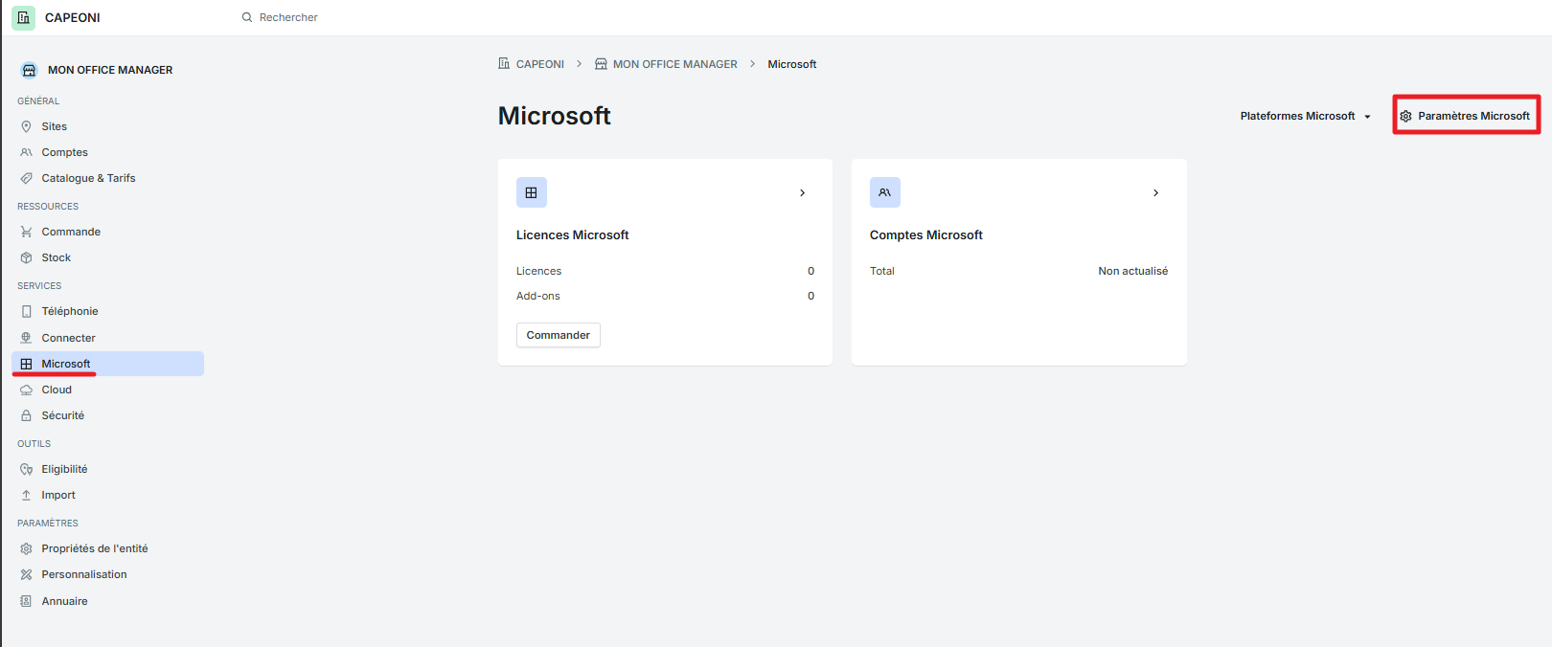This screenshot has width=1552, height=647.
Task: Open Eligibilité tool in the sidebar
Action: click(107, 469)
